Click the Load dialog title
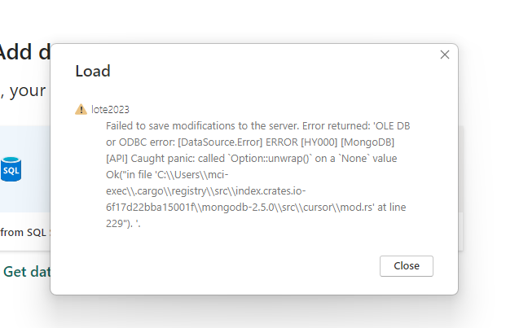Viewport: 506px width, 328px height. [x=93, y=71]
